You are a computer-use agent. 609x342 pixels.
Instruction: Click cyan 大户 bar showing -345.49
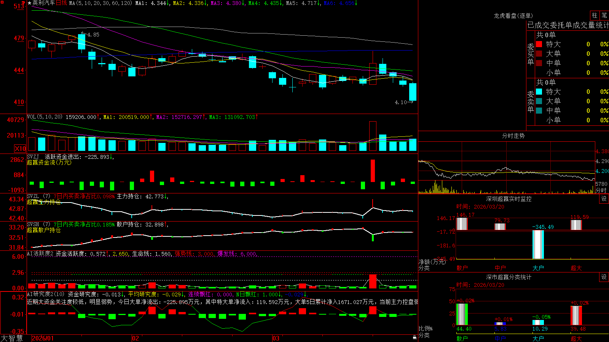pyautogui.click(x=538, y=244)
